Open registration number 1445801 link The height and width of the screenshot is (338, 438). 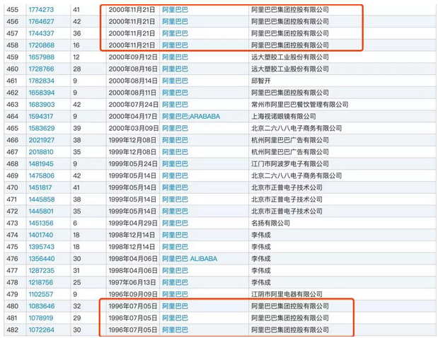click(x=41, y=211)
